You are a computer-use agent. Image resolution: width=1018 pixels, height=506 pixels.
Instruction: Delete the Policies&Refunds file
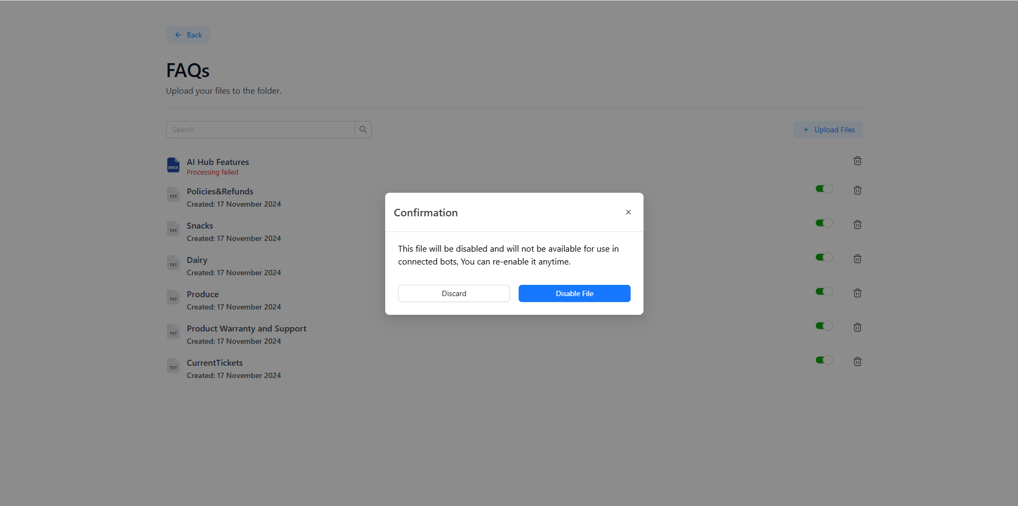(x=857, y=190)
